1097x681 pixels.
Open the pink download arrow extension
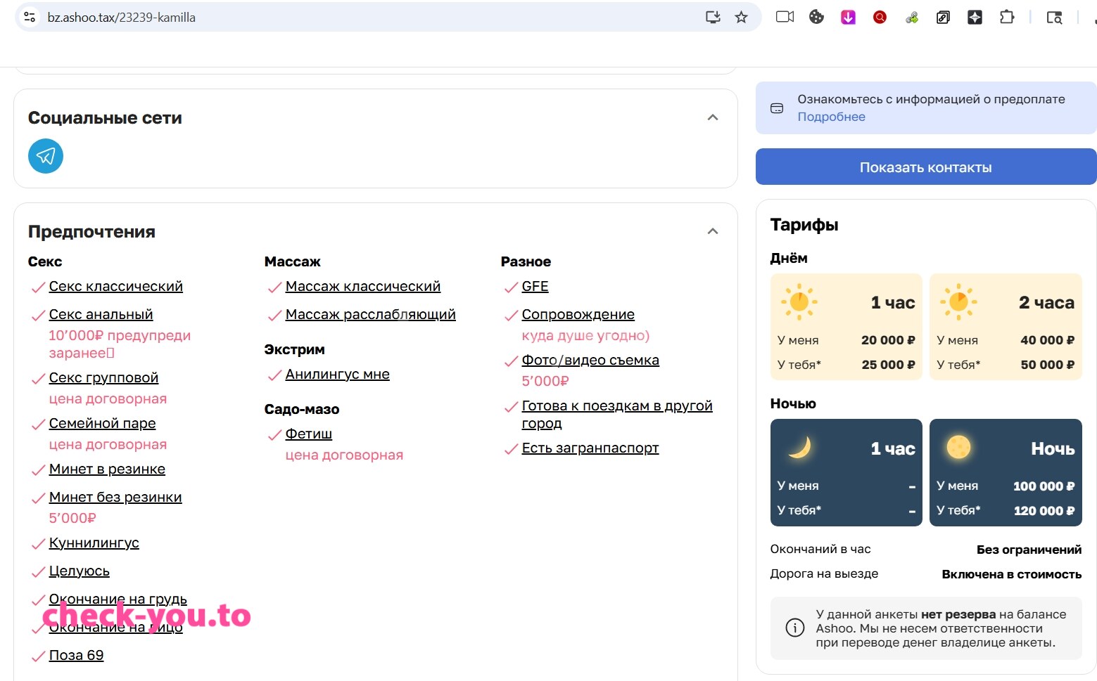[848, 17]
